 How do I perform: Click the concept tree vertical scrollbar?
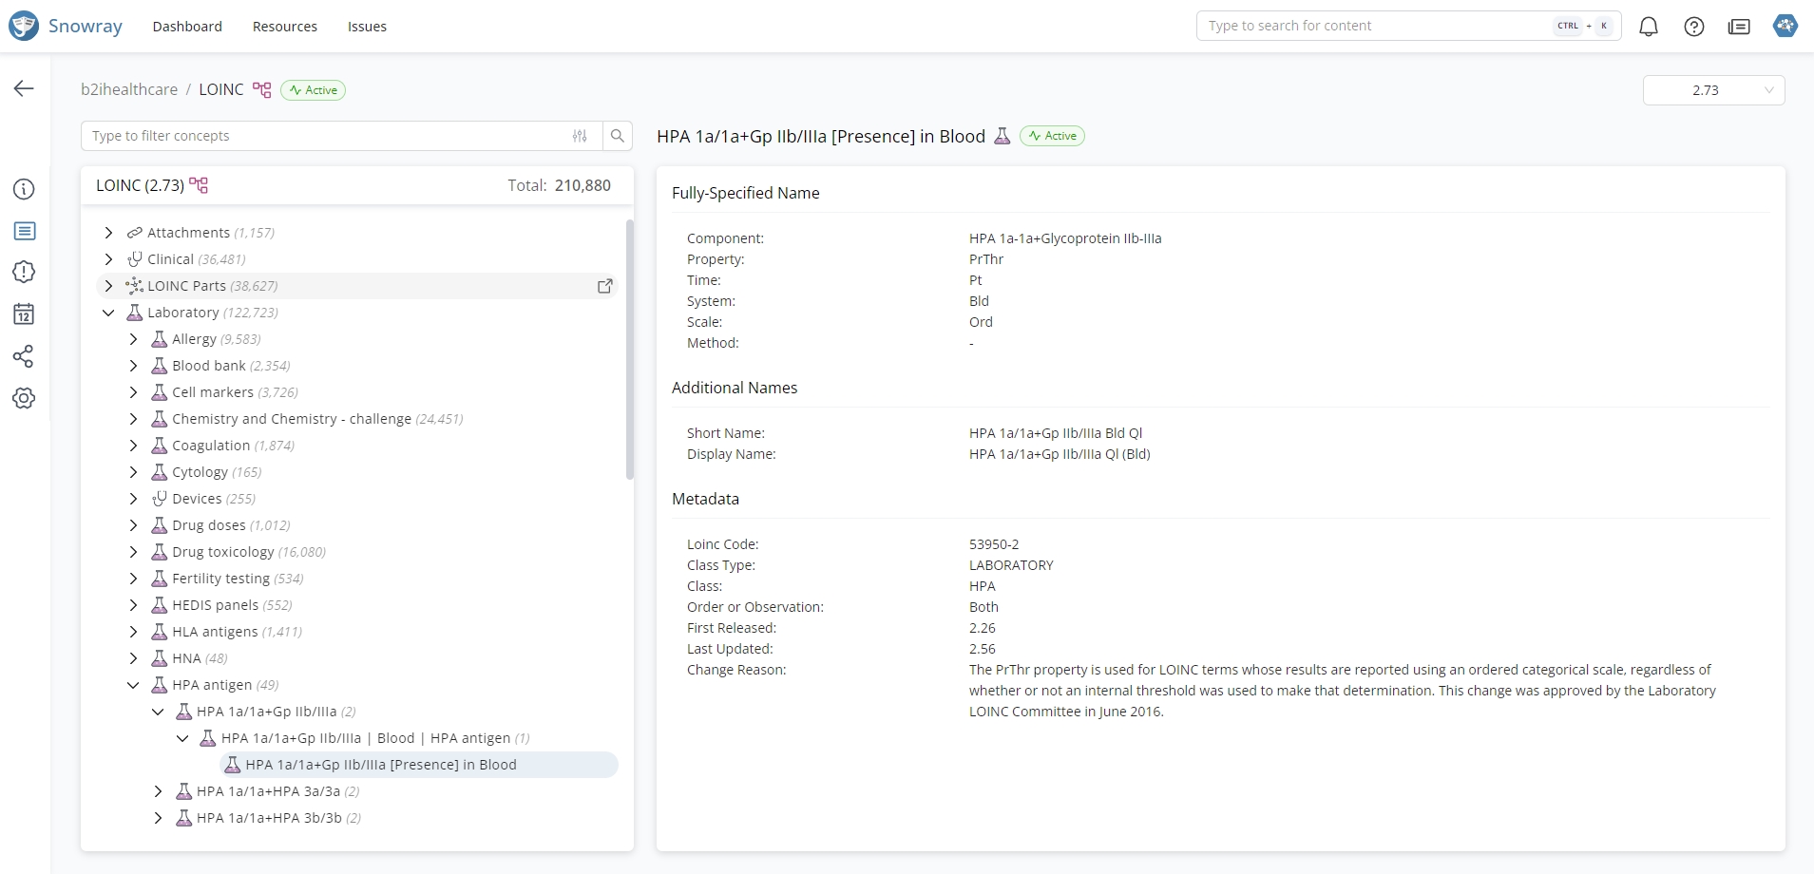(629, 350)
